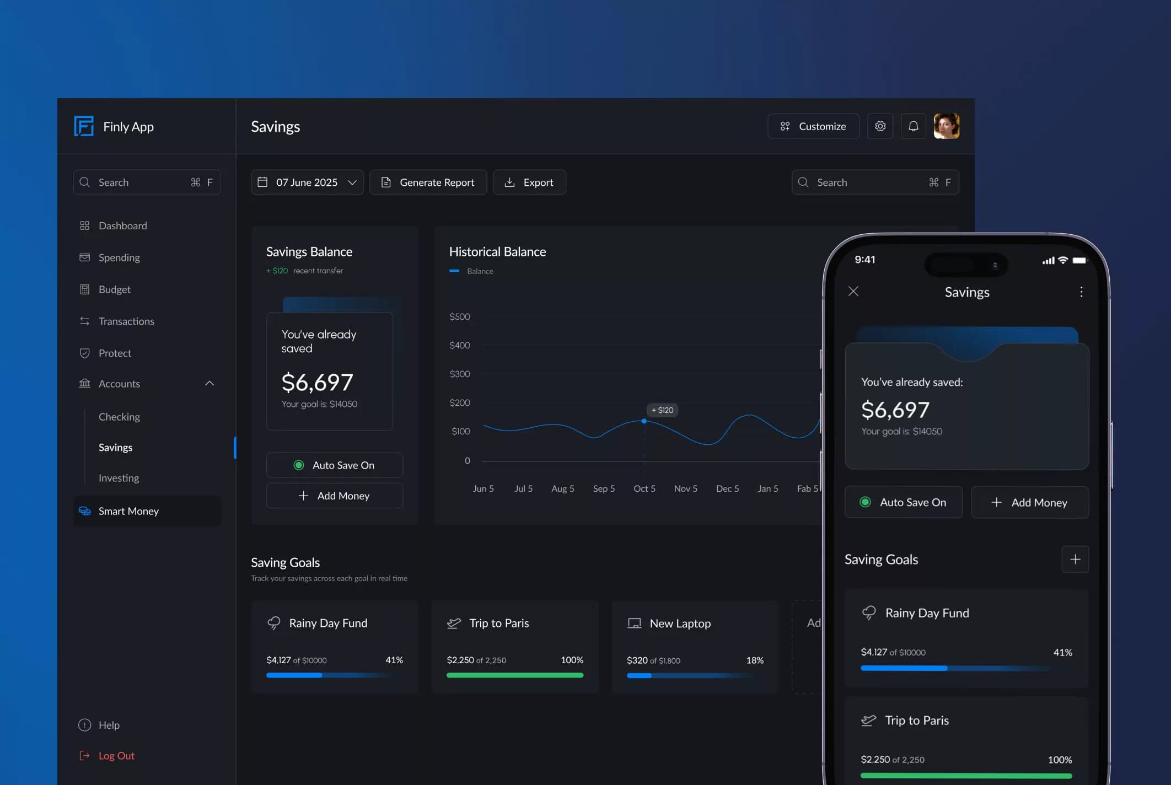Open the Budget section
The image size is (1171, 785).
click(114, 289)
